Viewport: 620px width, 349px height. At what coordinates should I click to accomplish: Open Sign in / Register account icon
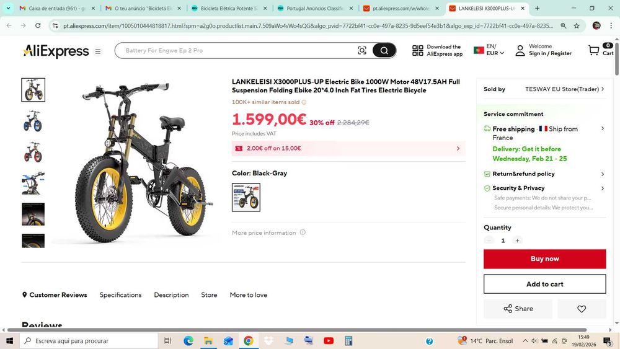coord(520,50)
